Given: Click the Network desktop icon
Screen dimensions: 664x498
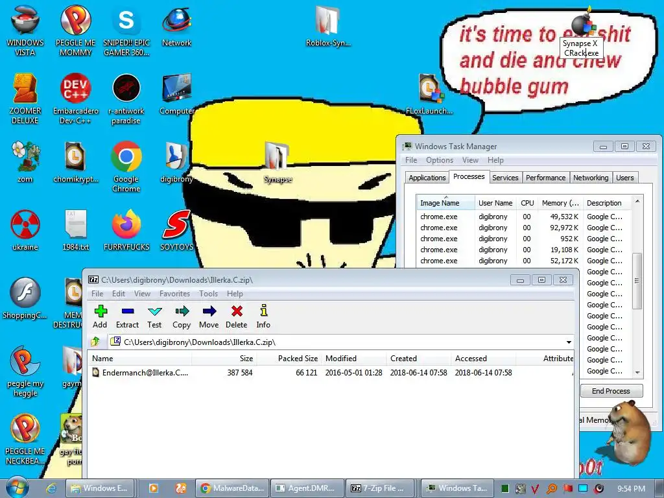Looking at the screenshot, I should tap(176, 27).
